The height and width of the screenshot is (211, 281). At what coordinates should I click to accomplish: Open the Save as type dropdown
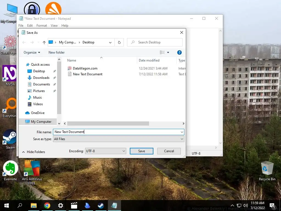click(119, 139)
